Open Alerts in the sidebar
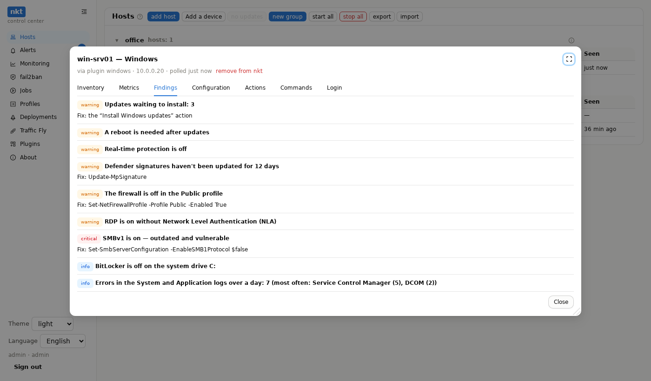The height and width of the screenshot is (381, 651). (x=48, y=50)
